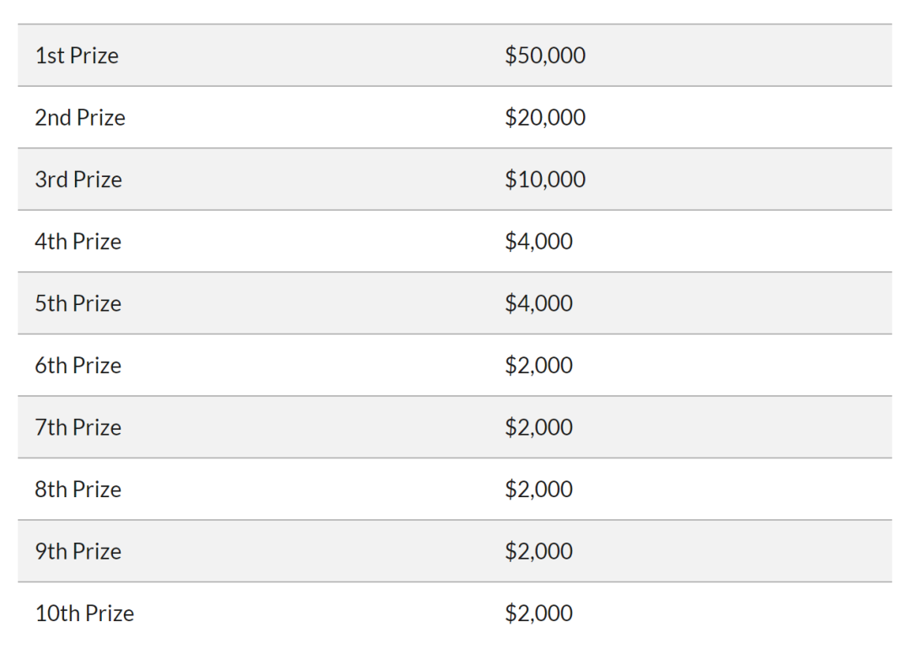Viewport: 910px width, 648px height.
Task: Select the $2,000 amount in the 8th Prize row
Action: pos(538,490)
